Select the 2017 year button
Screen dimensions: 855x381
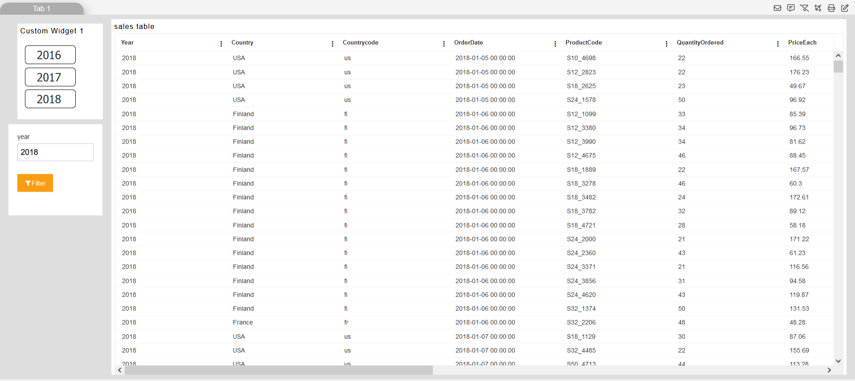50,77
